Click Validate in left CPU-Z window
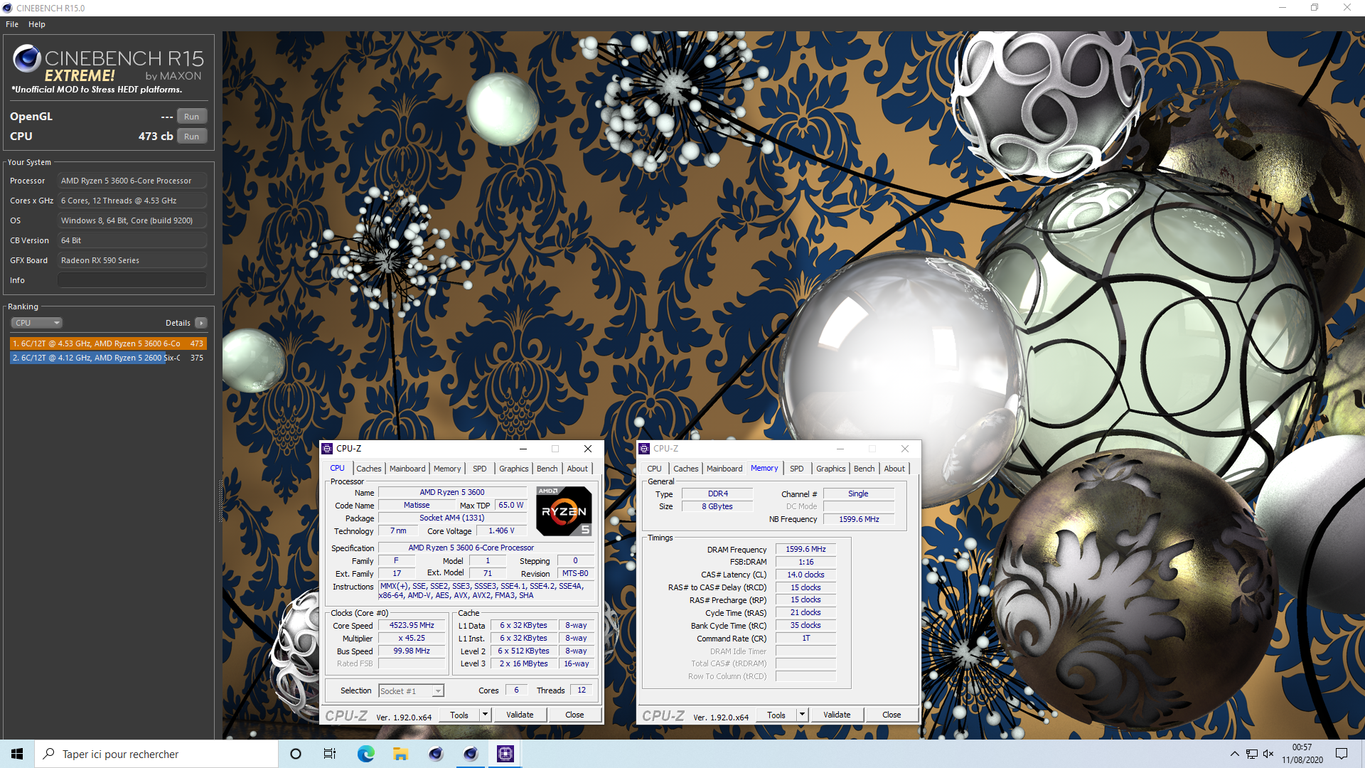This screenshot has height=768, width=1365. pos(520,715)
